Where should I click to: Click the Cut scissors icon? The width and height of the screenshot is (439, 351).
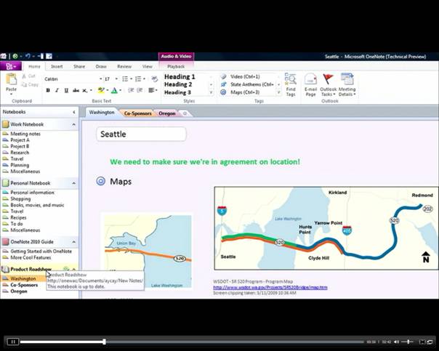(24, 76)
